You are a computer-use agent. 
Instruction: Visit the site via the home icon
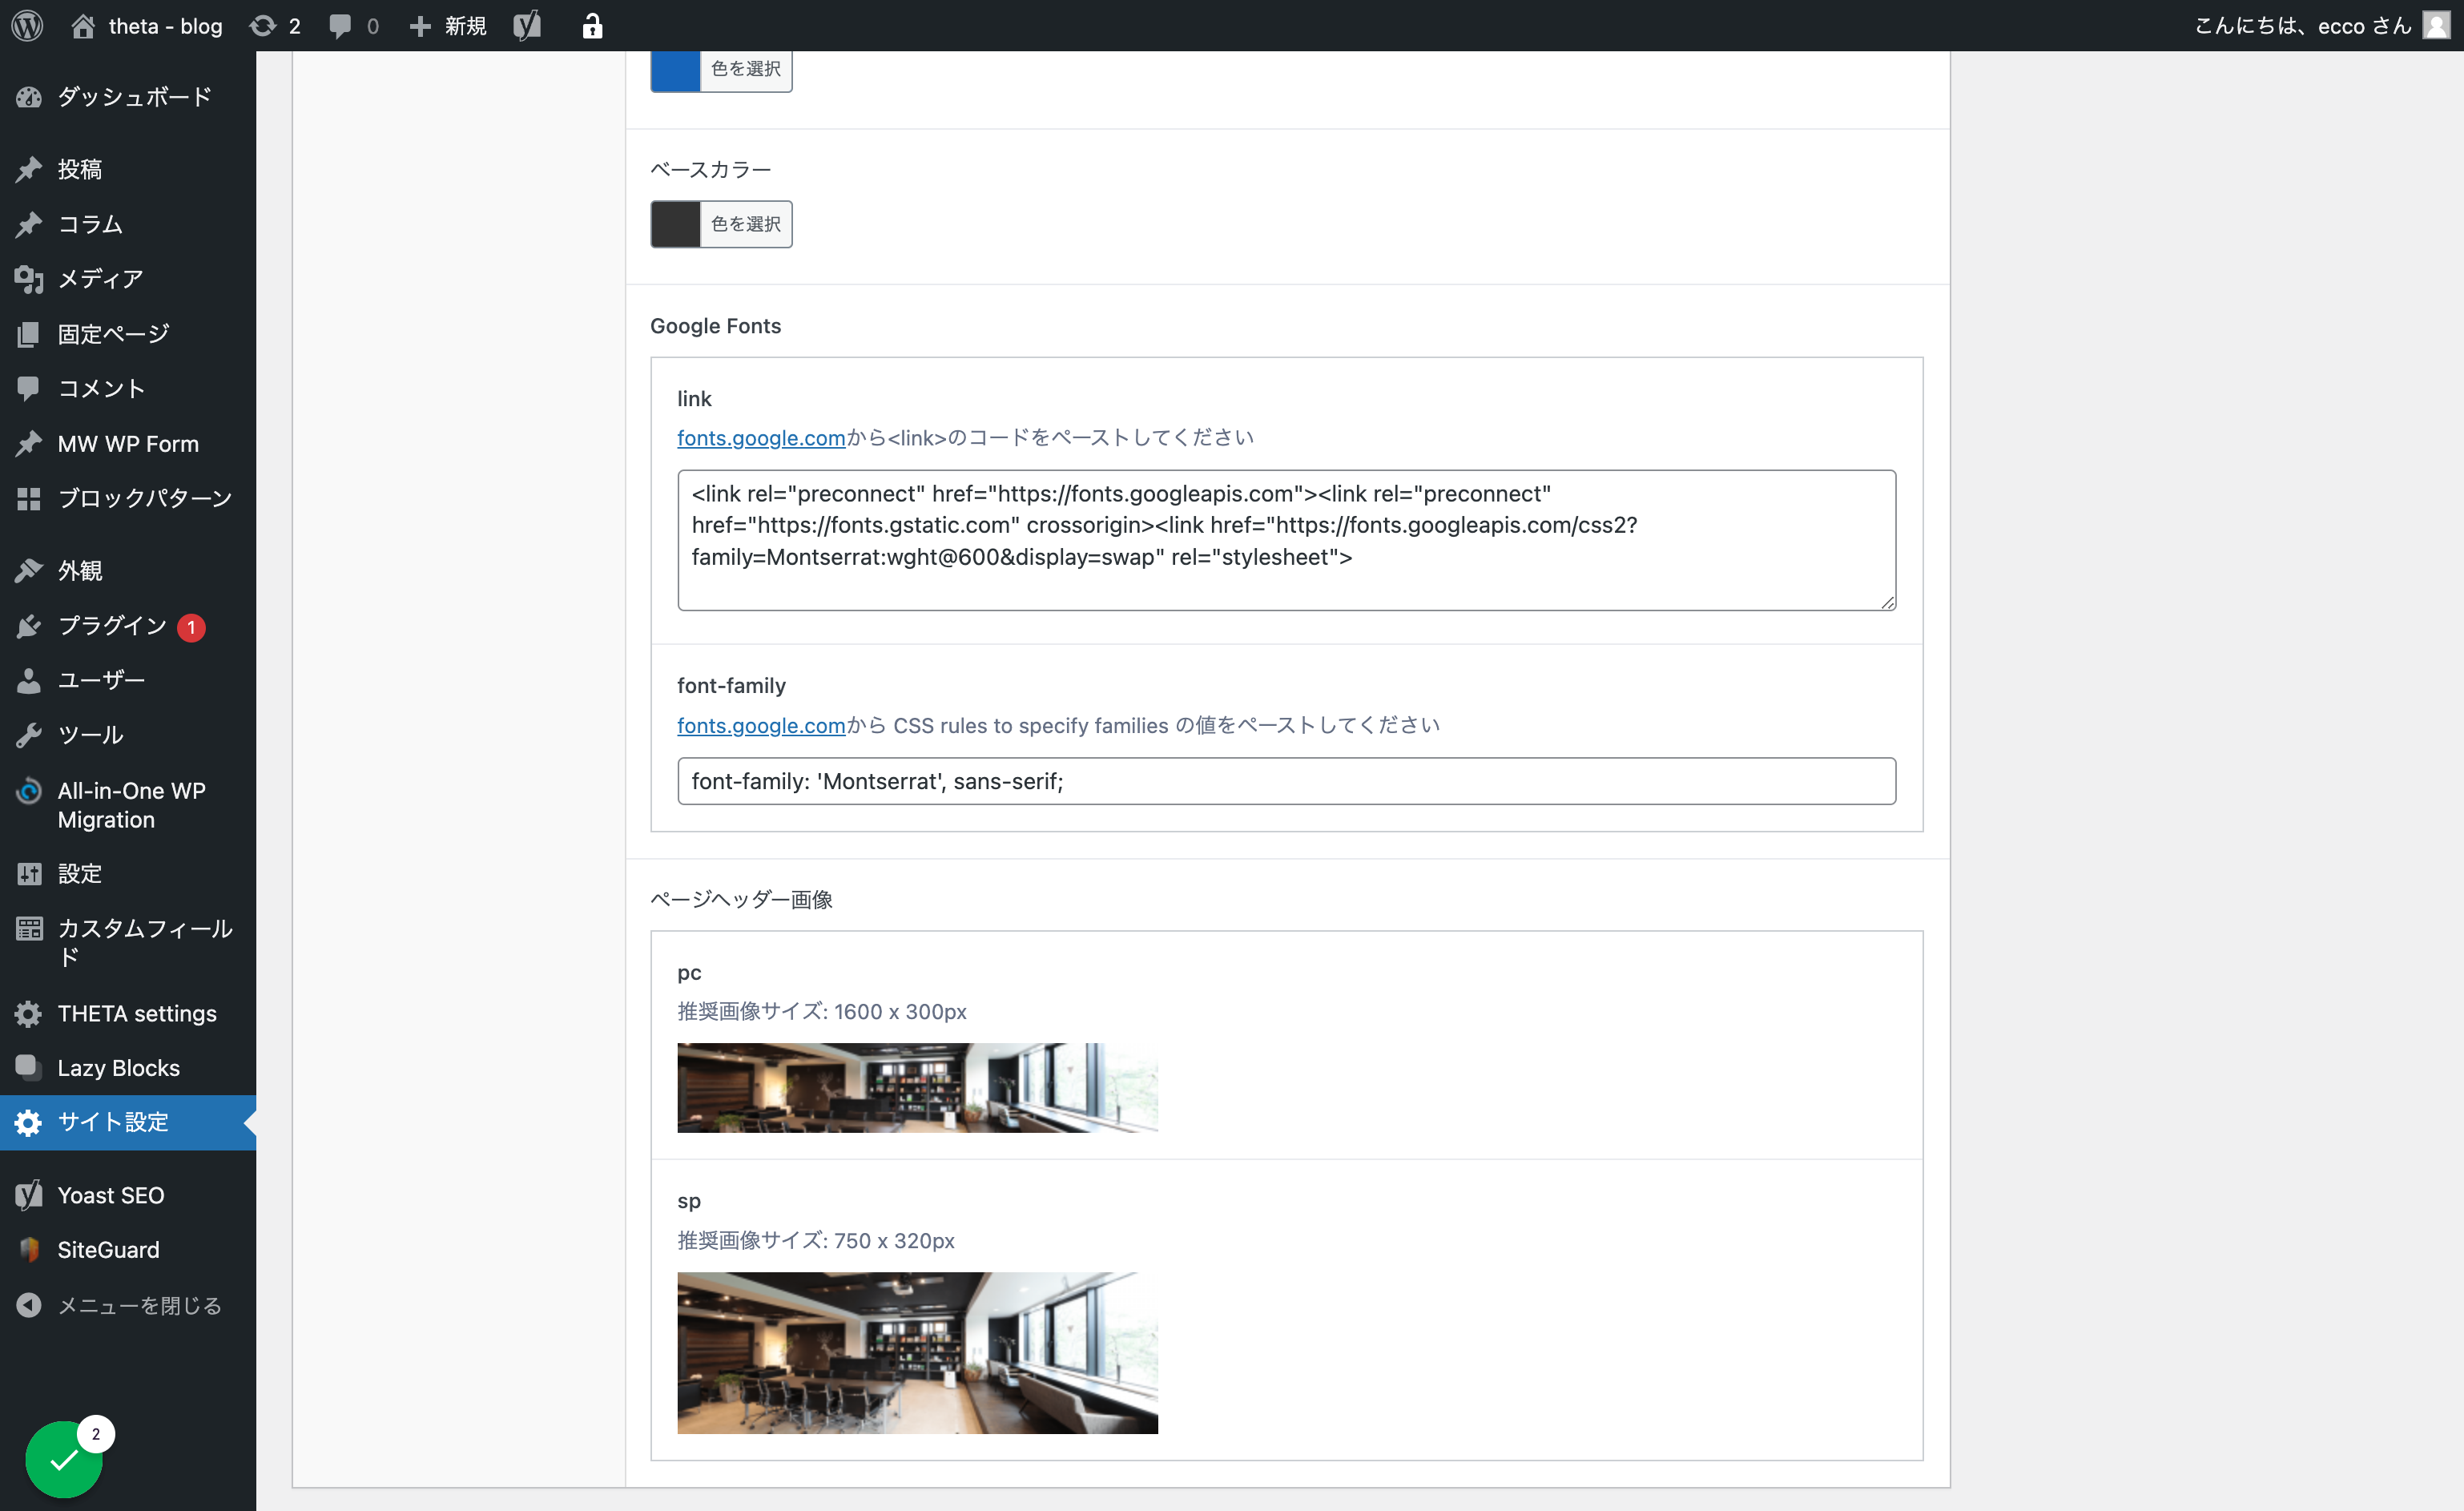(x=83, y=26)
